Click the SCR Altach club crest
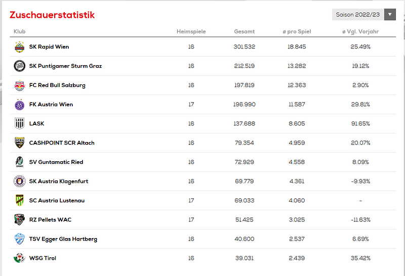This screenshot has height=276, width=405. pos(19,143)
